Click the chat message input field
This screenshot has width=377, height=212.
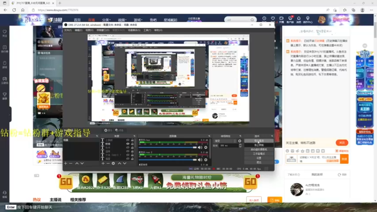[319, 159]
